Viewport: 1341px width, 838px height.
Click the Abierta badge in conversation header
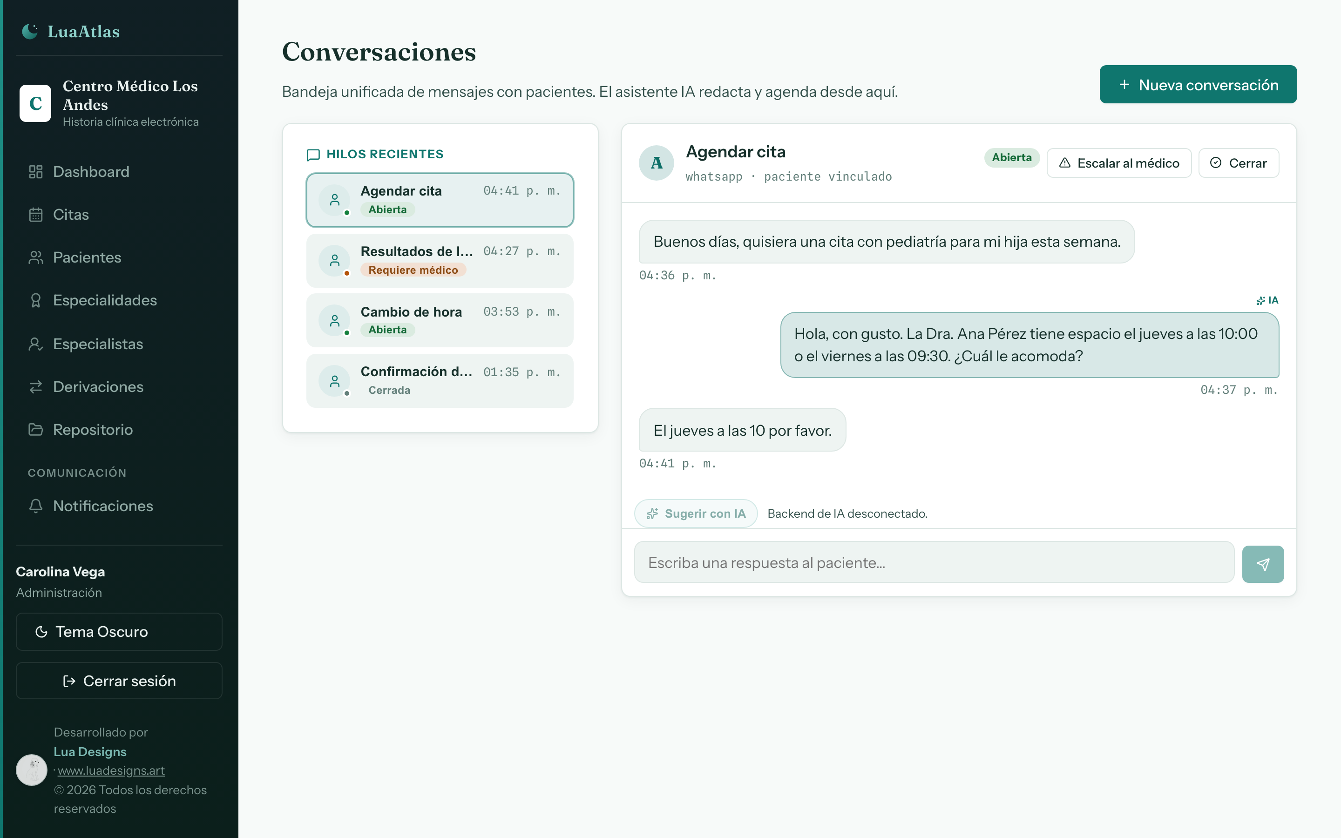click(x=1012, y=157)
